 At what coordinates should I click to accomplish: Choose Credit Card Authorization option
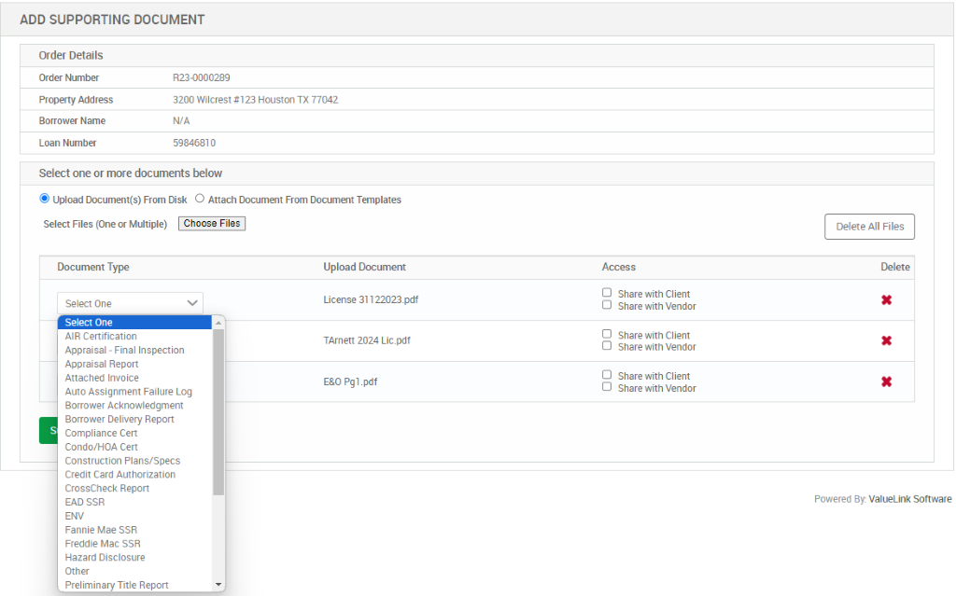click(x=134, y=475)
